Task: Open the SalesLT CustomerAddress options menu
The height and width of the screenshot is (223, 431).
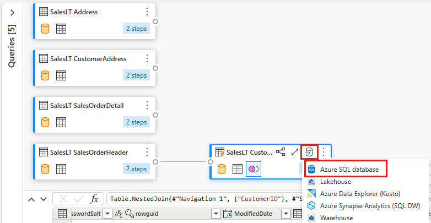Action: [147, 58]
